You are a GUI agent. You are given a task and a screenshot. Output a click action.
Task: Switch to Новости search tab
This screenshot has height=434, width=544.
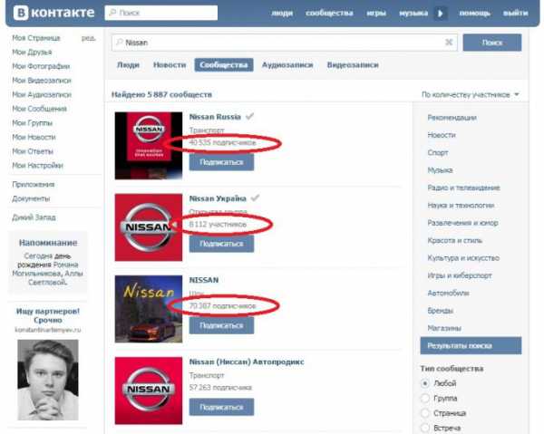click(x=170, y=65)
